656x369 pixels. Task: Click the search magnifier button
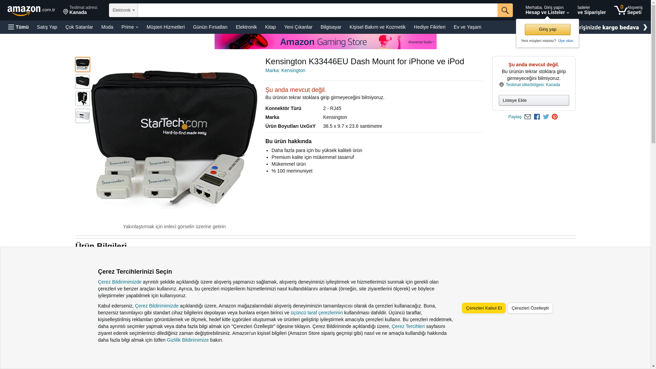tap(505, 10)
